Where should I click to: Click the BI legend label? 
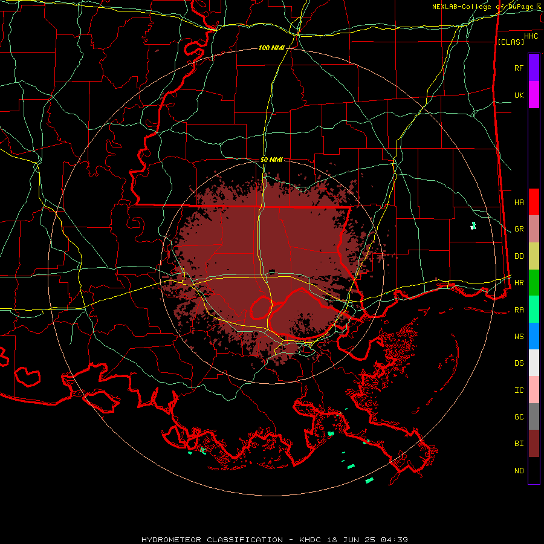click(519, 444)
